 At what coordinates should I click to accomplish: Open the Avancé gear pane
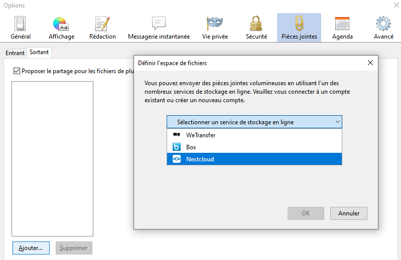[x=383, y=28]
